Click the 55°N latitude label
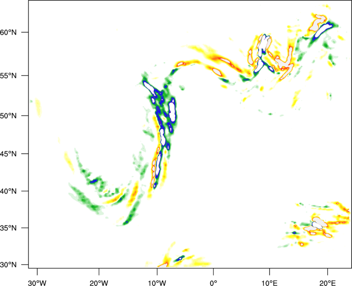Viewport: 352px width, 286px height. coord(8,75)
